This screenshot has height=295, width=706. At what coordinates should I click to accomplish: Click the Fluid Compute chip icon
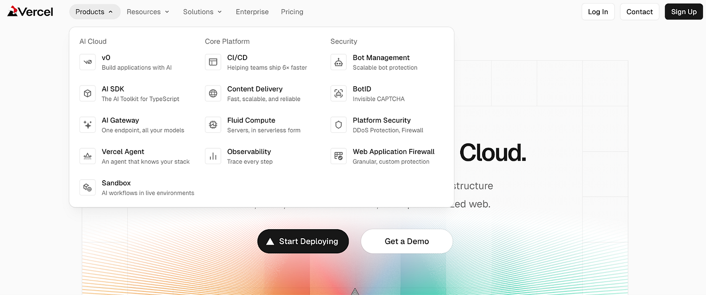213,125
